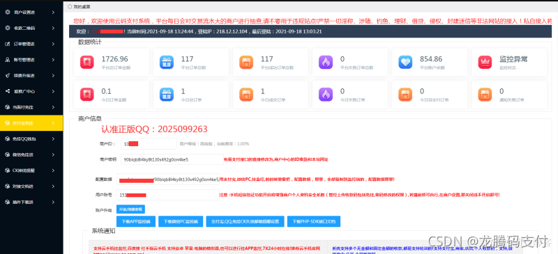Expand the 推广中心 chevron arrow
558x254 pixels.
click(x=53, y=91)
